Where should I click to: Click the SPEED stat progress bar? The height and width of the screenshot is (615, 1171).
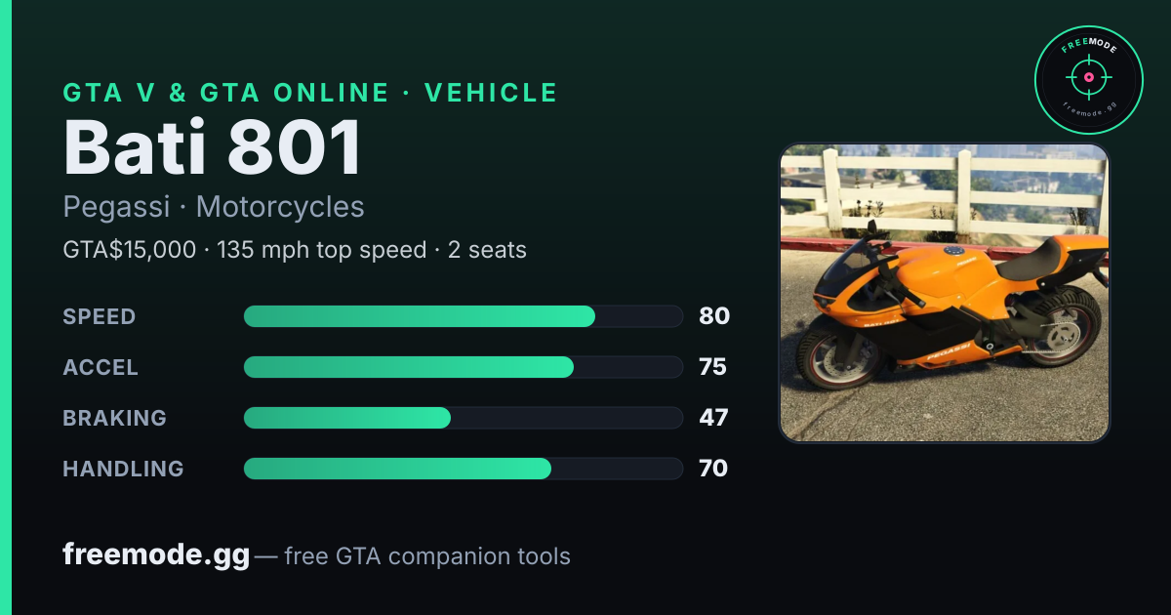tap(463, 316)
